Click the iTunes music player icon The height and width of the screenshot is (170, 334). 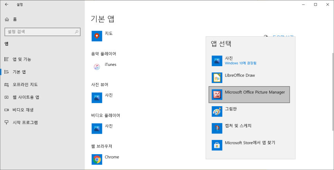(97, 67)
